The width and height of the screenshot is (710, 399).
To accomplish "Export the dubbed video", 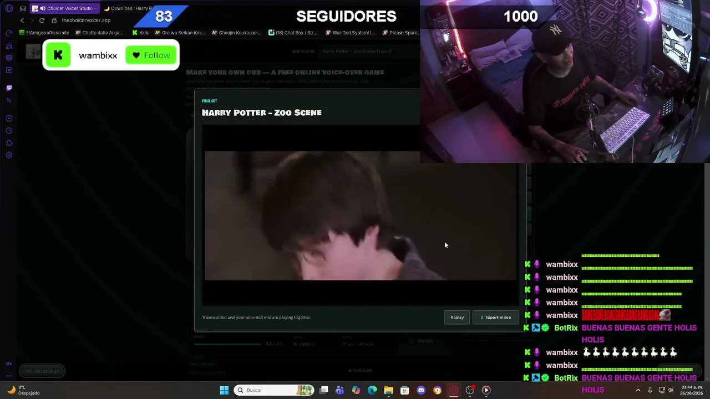I will (x=495, y=318).
